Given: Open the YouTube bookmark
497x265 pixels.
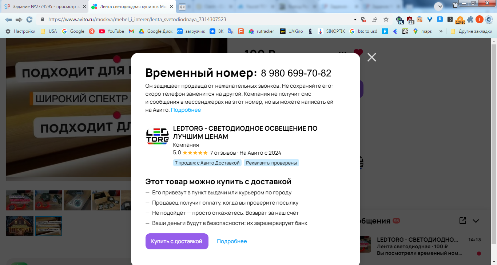Looking at the screenshot, I should click(112, 31).
